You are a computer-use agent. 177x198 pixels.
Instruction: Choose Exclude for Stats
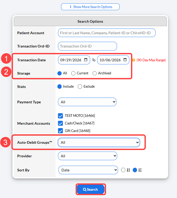click(x=80, y=87)
